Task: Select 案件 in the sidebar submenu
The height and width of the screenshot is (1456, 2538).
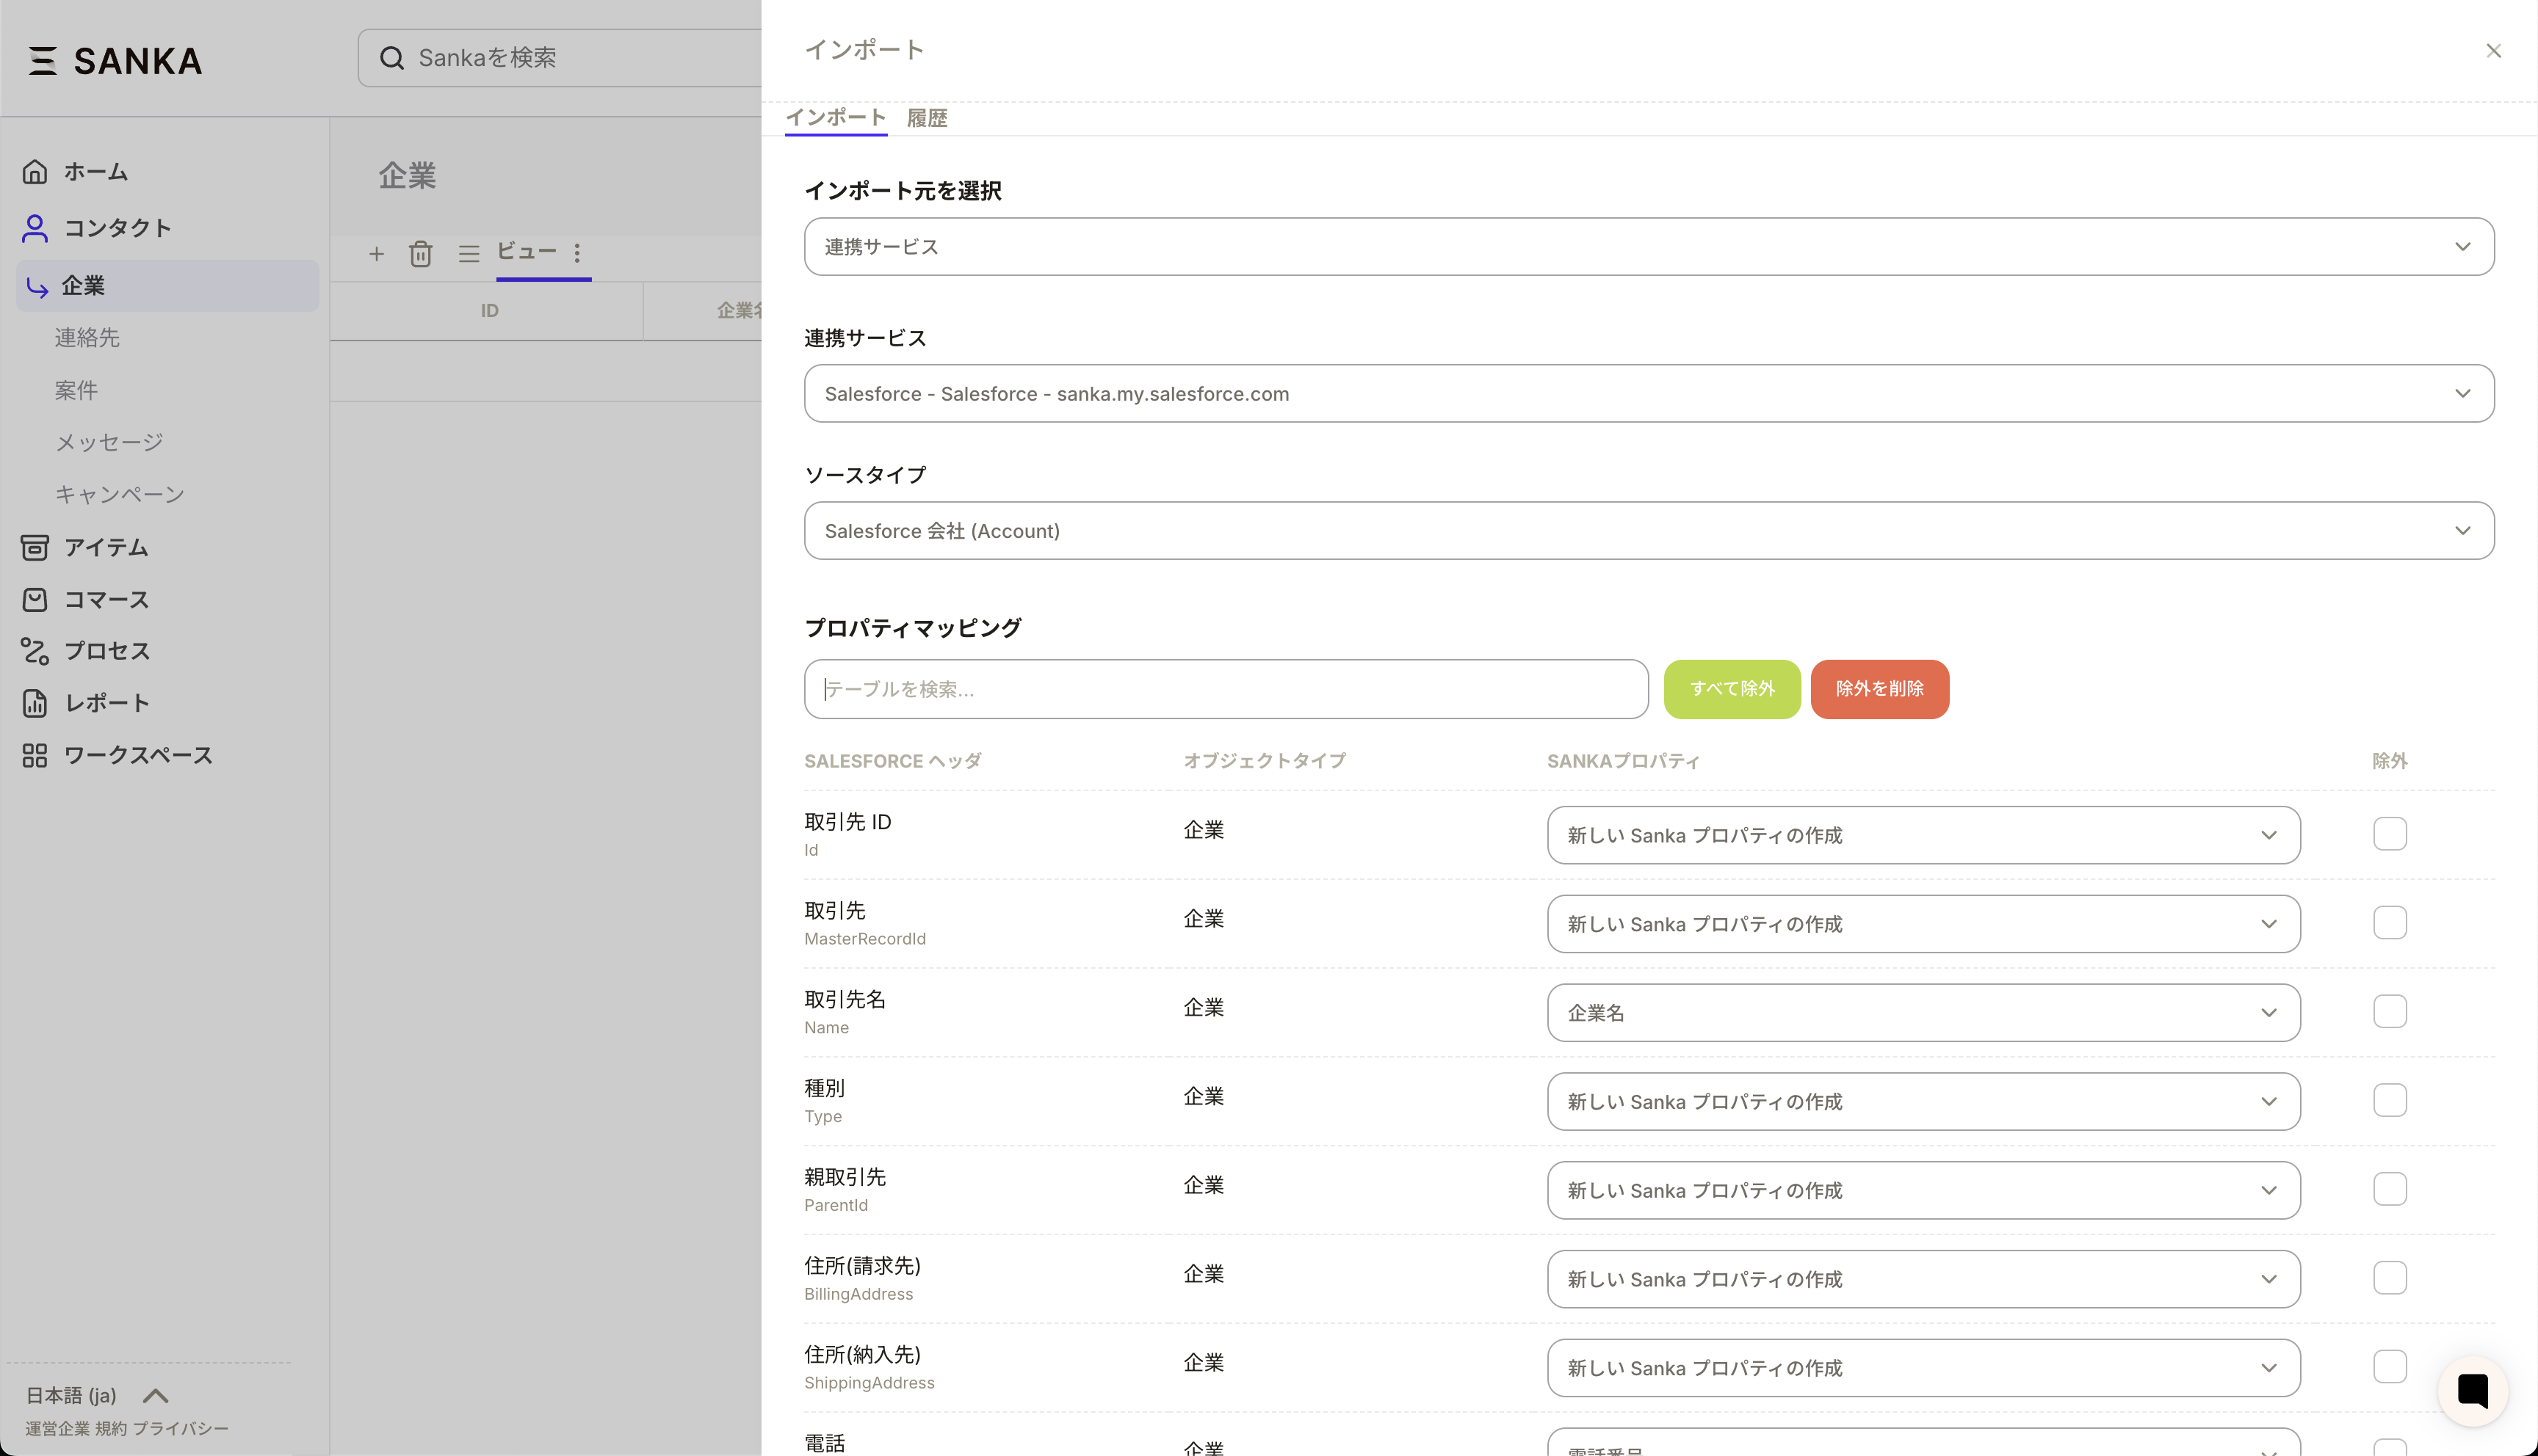Action: click(x=76, y=390)
